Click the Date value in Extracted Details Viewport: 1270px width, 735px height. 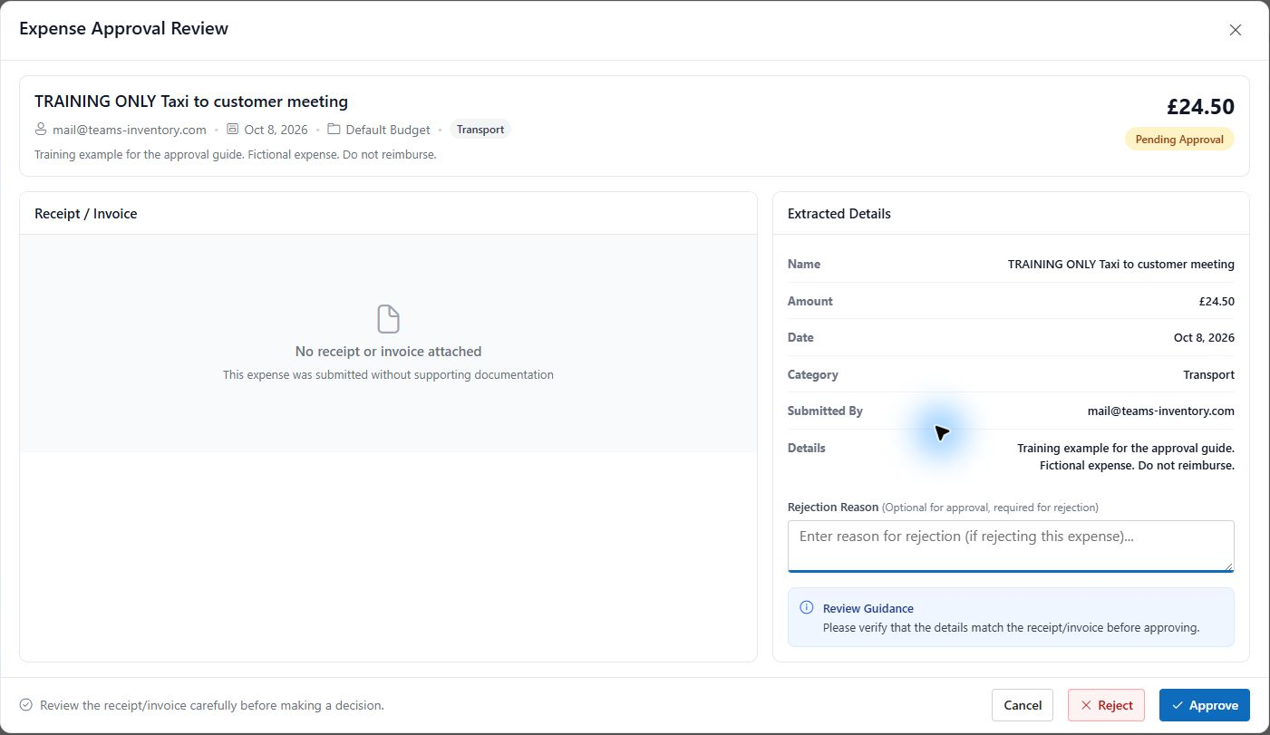point(1204,337)
